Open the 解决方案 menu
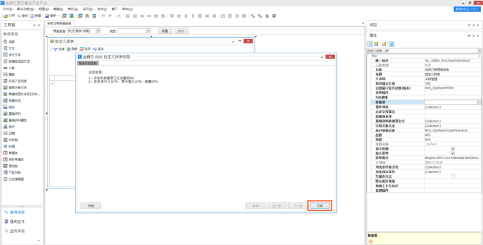The image size is (483, 245). click(26, 9)
